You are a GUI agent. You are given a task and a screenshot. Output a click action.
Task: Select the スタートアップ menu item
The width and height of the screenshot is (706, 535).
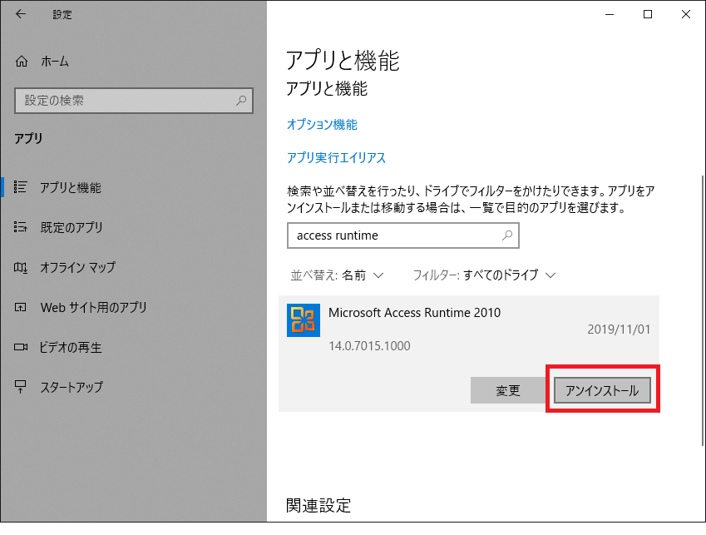[x=72, y=387]
